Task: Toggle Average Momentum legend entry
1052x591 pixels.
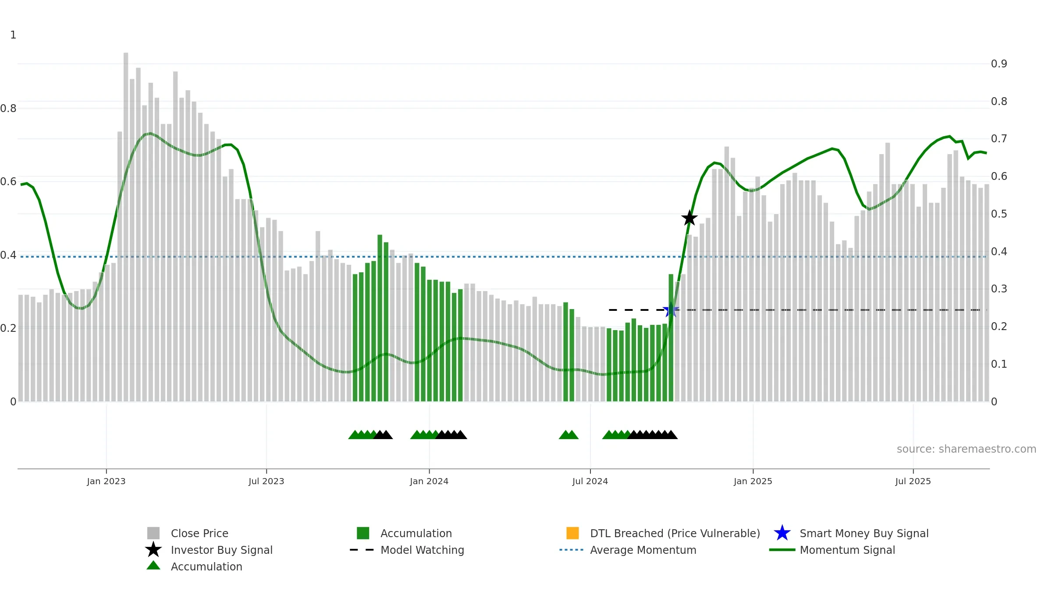Action: coord(643,550)
